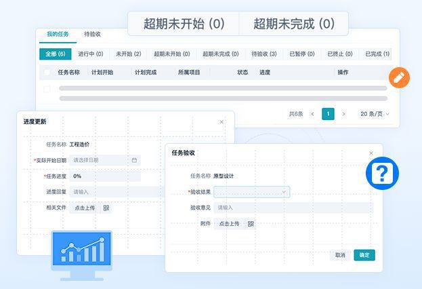Switch to the 待验收 top tab
422x289 pixels.
click(x=92, y=34)
